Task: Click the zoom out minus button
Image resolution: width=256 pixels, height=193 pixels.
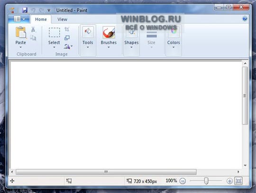Action: pos(183,181)
